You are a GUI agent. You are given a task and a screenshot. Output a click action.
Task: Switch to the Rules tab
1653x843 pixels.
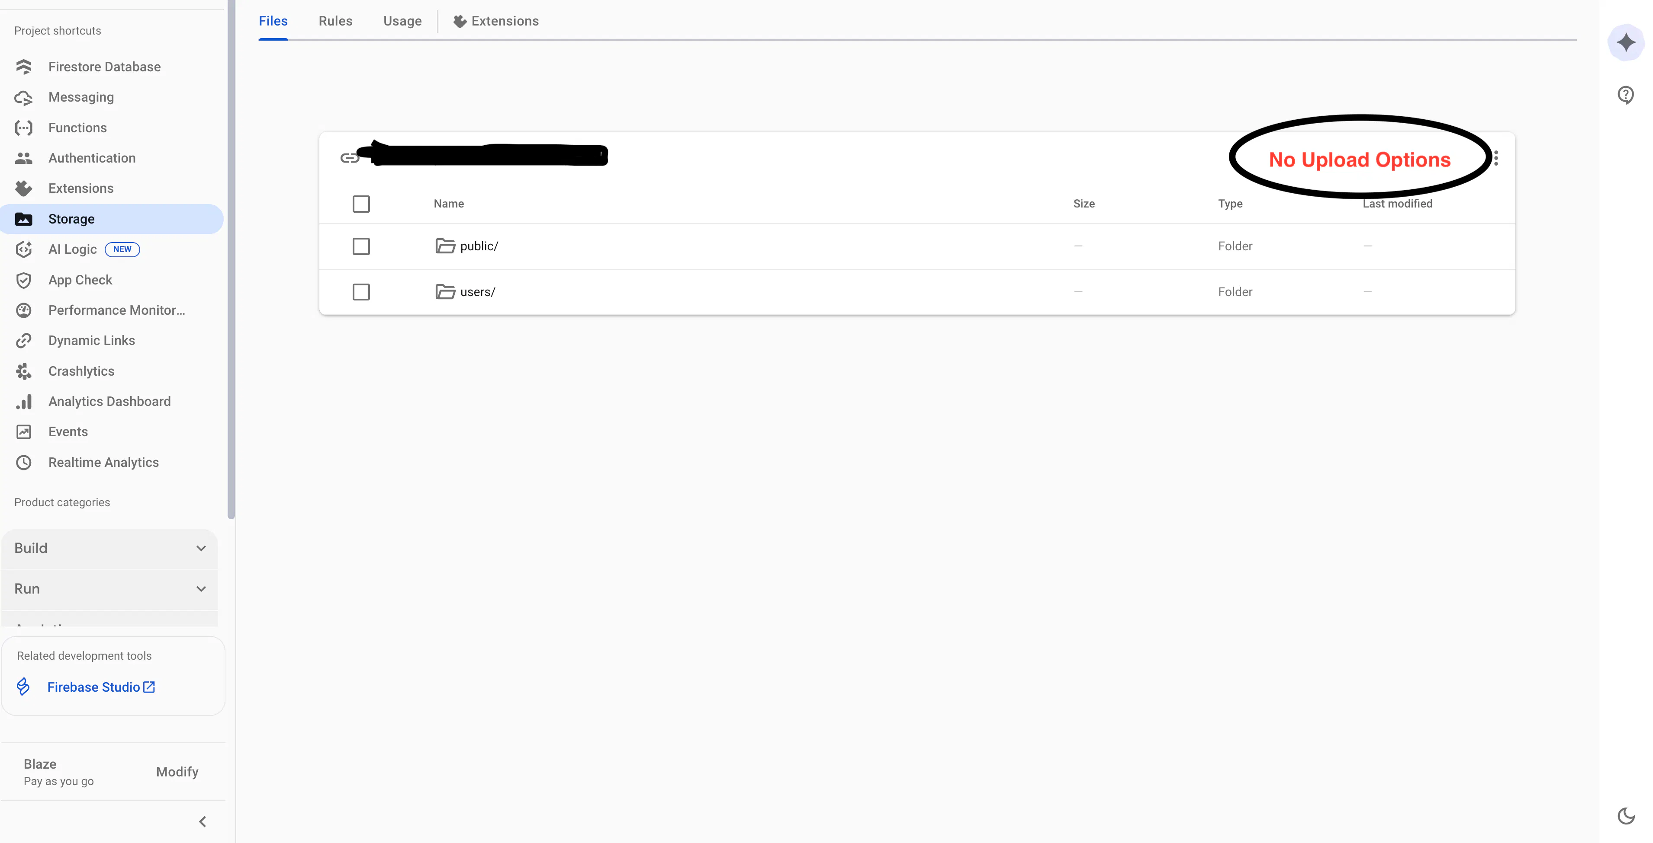[x=335, y=21]
